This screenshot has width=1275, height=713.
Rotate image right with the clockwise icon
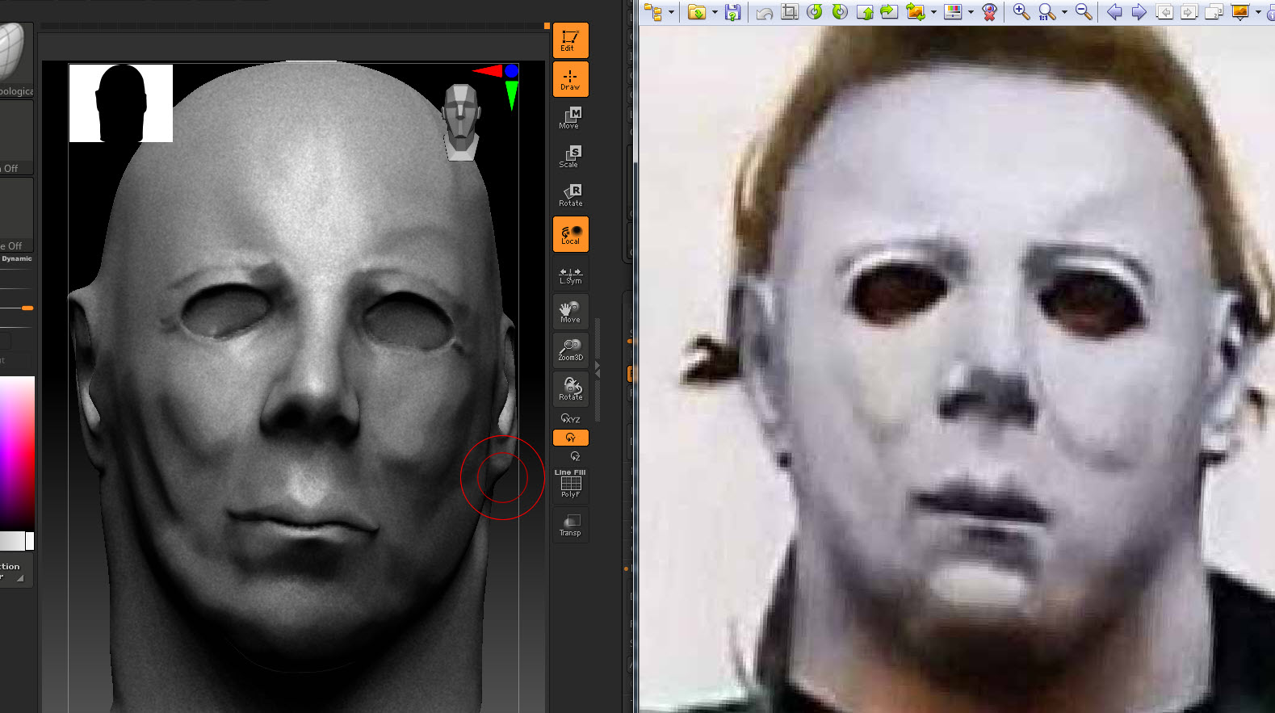pos(840,12)
